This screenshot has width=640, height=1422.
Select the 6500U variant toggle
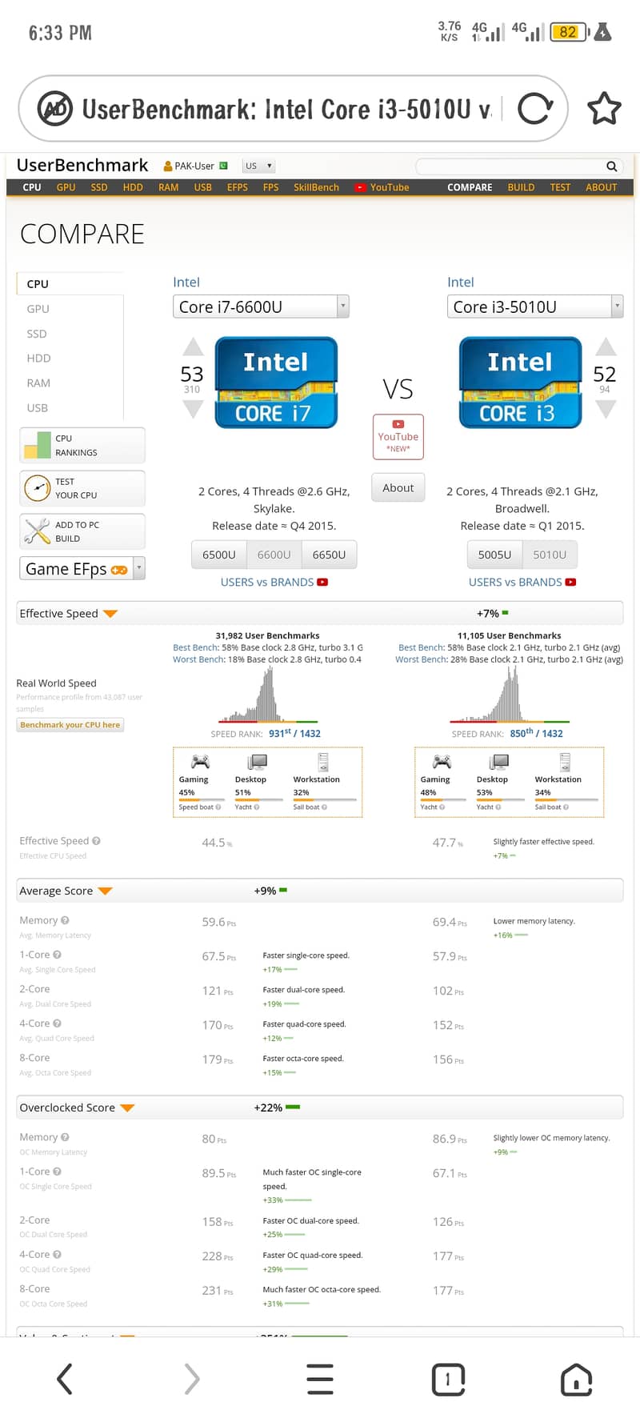pos(218,555)
